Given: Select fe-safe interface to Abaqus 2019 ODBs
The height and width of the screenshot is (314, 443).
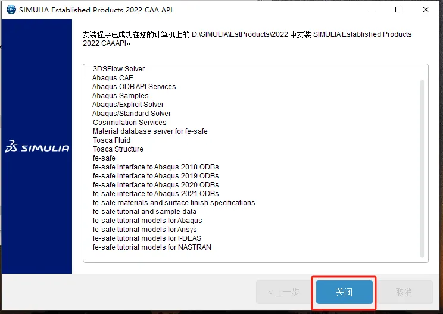Looking at the screenshot, I should tap(155, 176).
